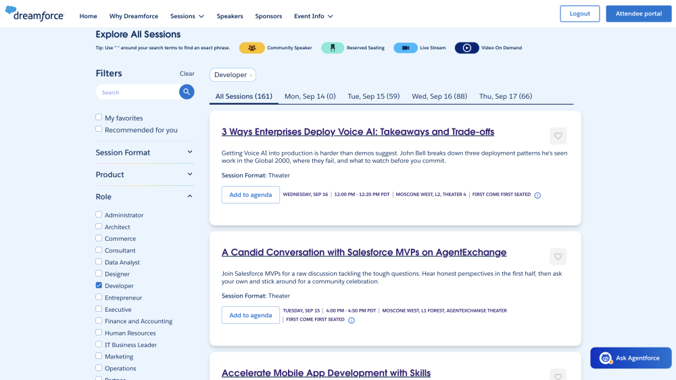Check the My favorites checkbox
The height and width of the screenshot is (380, 676).
(99, 118)
